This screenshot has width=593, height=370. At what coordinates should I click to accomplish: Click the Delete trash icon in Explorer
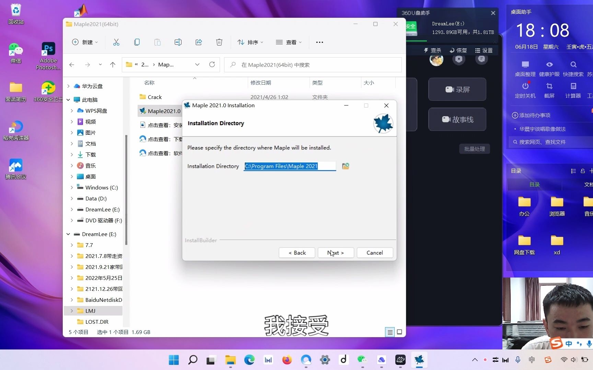tap(219, 42)
